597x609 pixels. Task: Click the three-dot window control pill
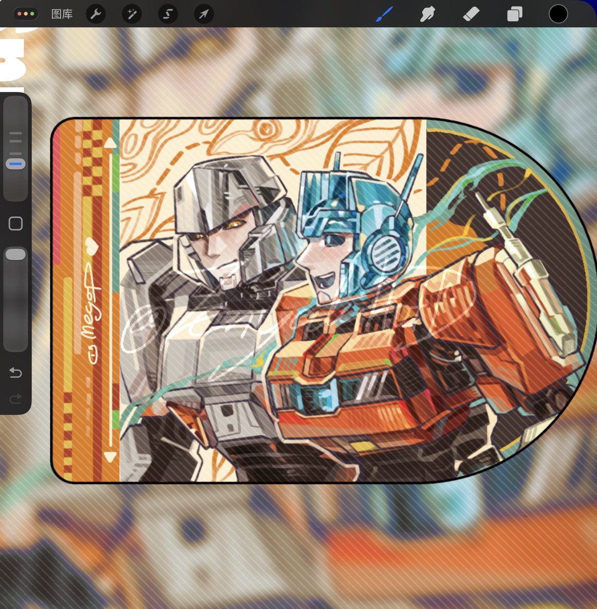(x=26, y=14)
